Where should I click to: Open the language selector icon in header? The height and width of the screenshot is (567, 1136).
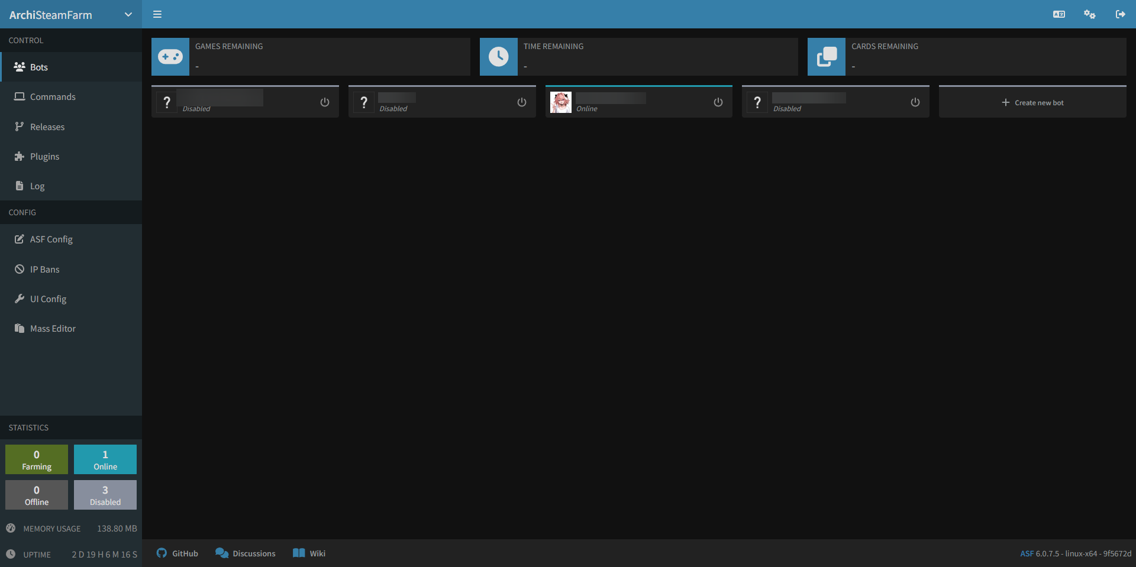[1059, 14]
